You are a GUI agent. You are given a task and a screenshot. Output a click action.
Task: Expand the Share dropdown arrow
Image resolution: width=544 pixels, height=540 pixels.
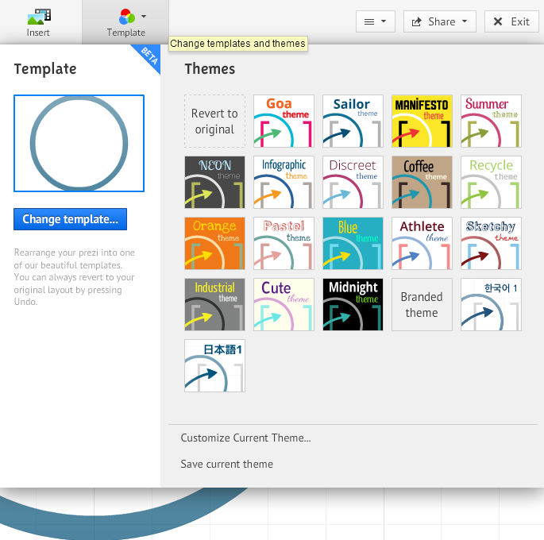coord(465,21)
